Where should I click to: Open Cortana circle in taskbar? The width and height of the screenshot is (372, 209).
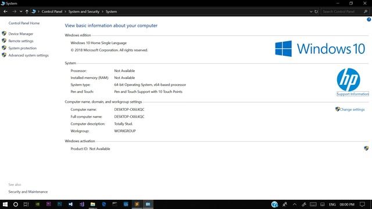pos(16,204)
